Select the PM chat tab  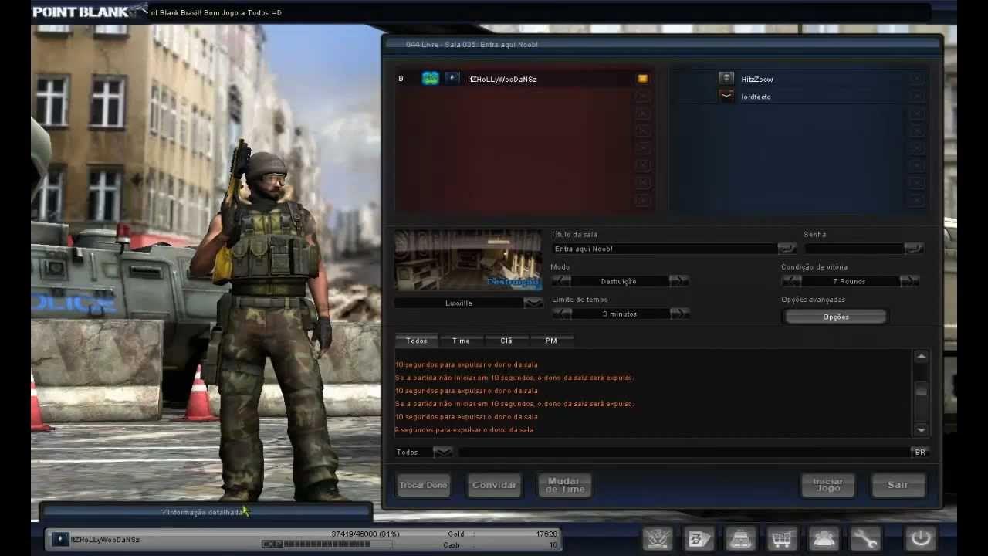pos(551,341)
